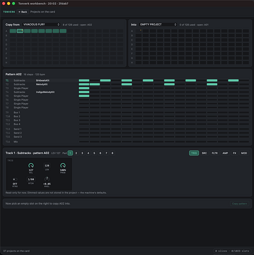Select Pad 8
254x255 pixels.
click(x=112, y=153)
